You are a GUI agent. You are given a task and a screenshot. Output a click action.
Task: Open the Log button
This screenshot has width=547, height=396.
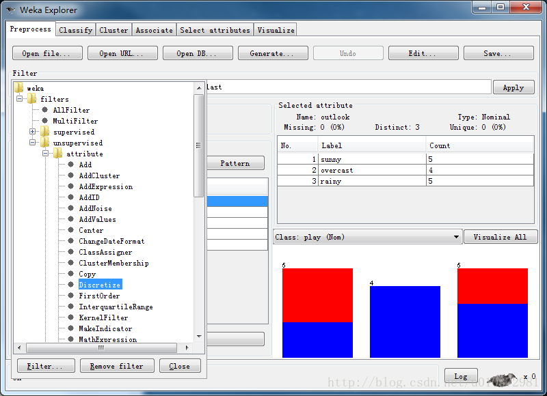point(461,376)
